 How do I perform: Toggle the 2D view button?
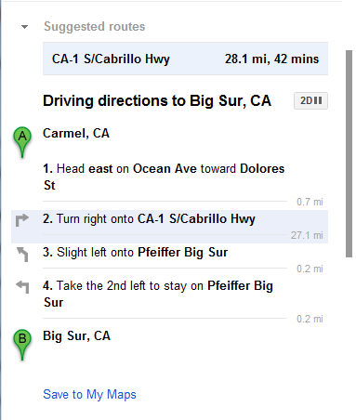point(310,100)
